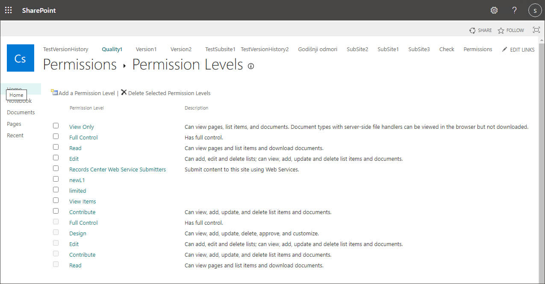The width and height of the screenshot is (545, 284).
Task: Click the Help question mark icon
Action: coord(515,10)
